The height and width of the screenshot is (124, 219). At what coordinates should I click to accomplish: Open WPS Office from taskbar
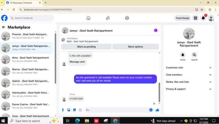tap(96, 121)
